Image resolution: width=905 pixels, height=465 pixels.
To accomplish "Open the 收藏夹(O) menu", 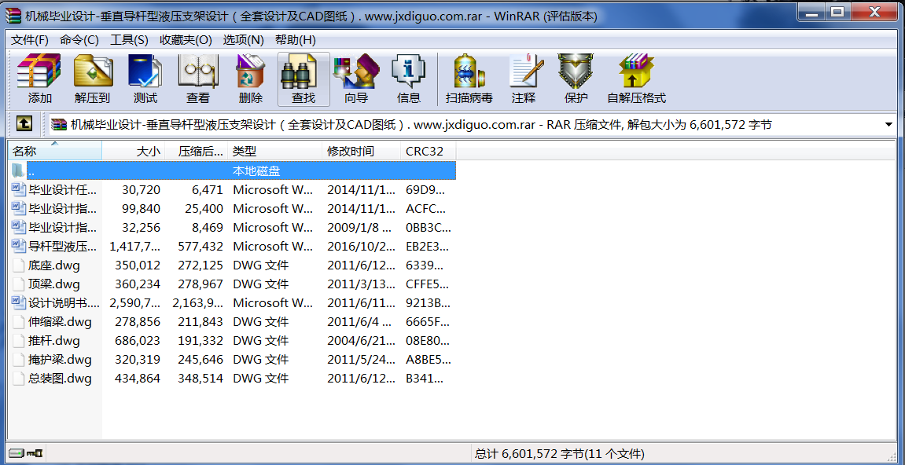I will [186, 40].
